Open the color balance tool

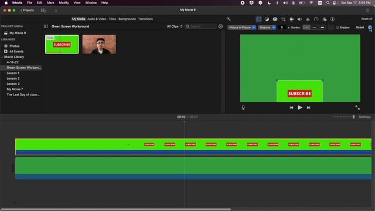267,19
